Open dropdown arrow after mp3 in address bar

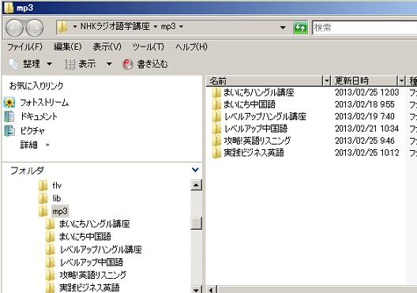181,27
